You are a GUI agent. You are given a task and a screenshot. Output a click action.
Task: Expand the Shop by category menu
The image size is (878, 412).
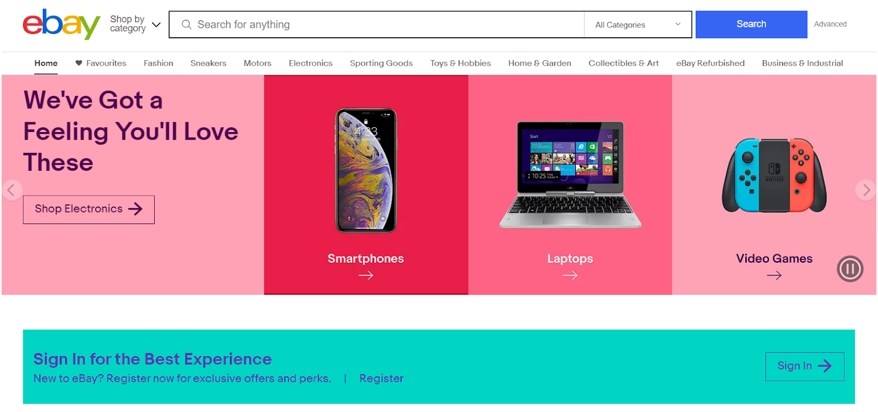(135, 24)
